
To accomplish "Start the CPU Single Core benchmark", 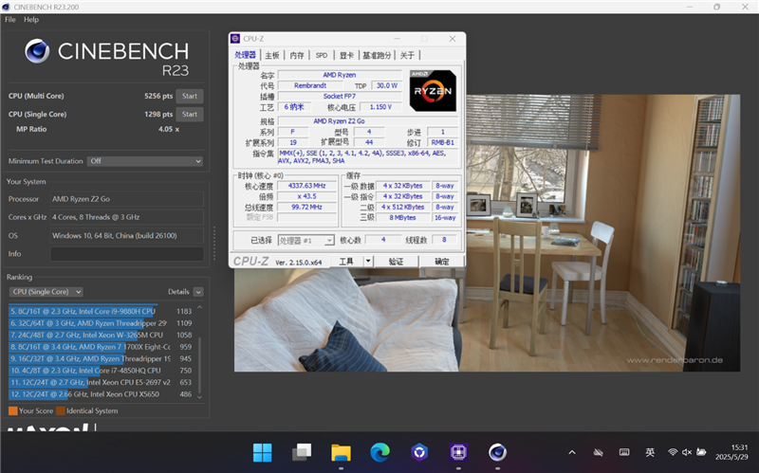I will point(189,114).
